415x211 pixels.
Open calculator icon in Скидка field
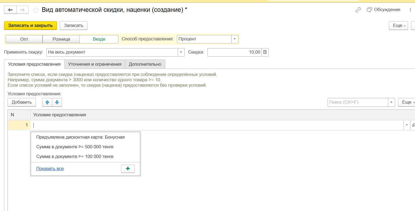[265, 52]
